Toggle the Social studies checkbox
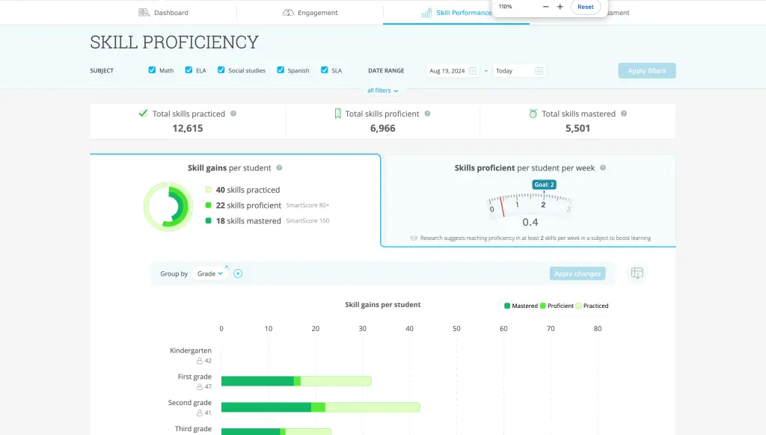The width and height of the screenshot is (766, 435). click(221, 70)
